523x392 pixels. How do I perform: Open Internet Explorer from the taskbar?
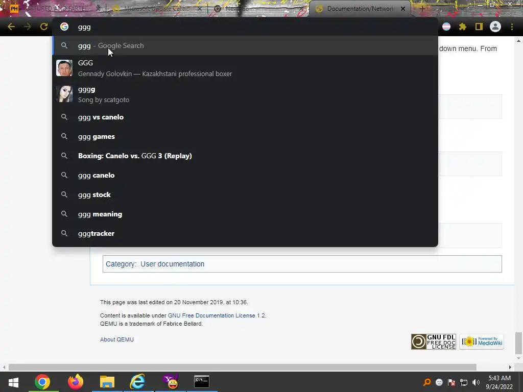tap(137, 382)
